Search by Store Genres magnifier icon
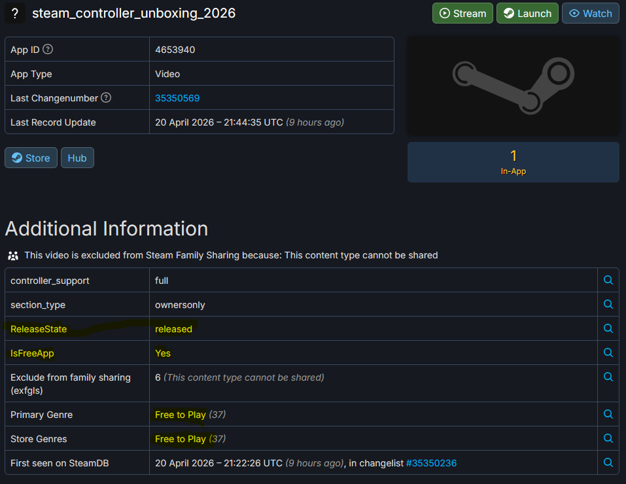626x484 pixels. [x=608, y=438]
